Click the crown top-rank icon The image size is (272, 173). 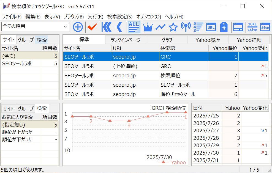148,27
